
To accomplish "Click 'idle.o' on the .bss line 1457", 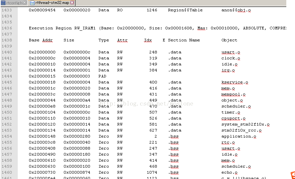I will tap(229, 154).
